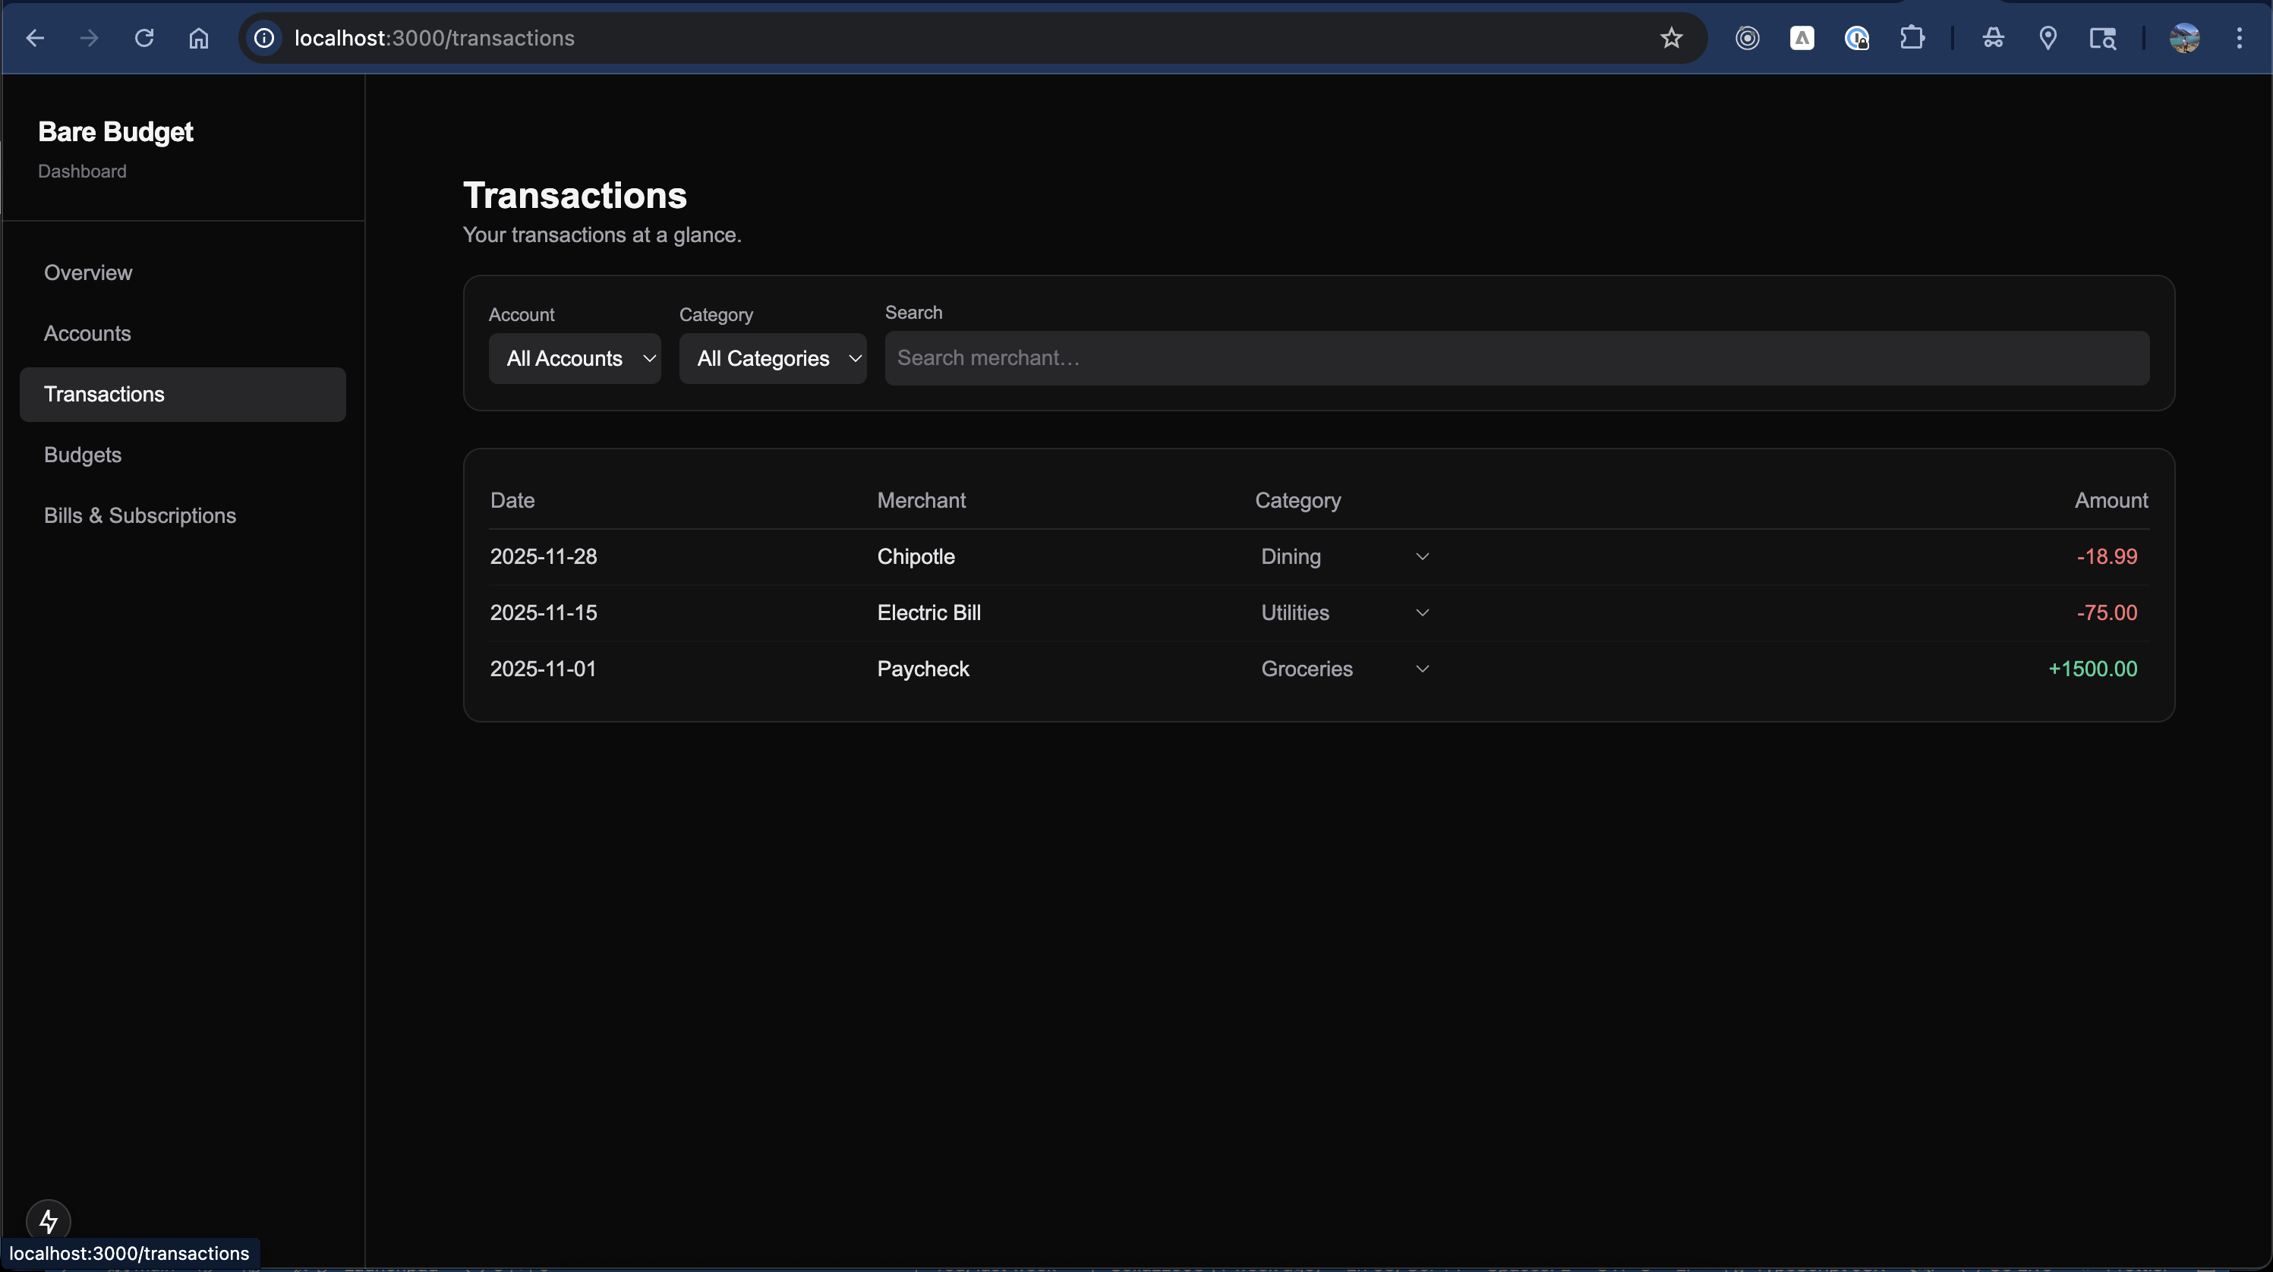
Task: Click the browser back arrow
Action: click(x=35, y=38)
